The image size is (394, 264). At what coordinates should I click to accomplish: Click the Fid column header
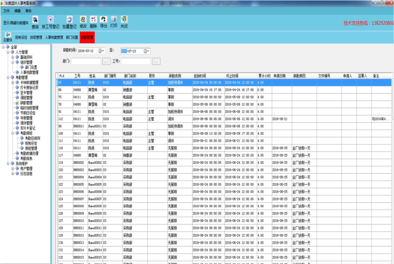click(x=65, y=76)
